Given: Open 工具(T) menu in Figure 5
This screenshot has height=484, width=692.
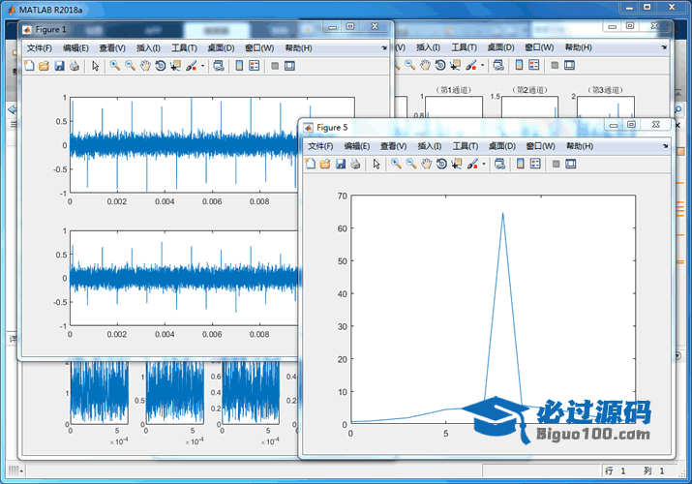Looking at the screenshot, I should point(466,146).
